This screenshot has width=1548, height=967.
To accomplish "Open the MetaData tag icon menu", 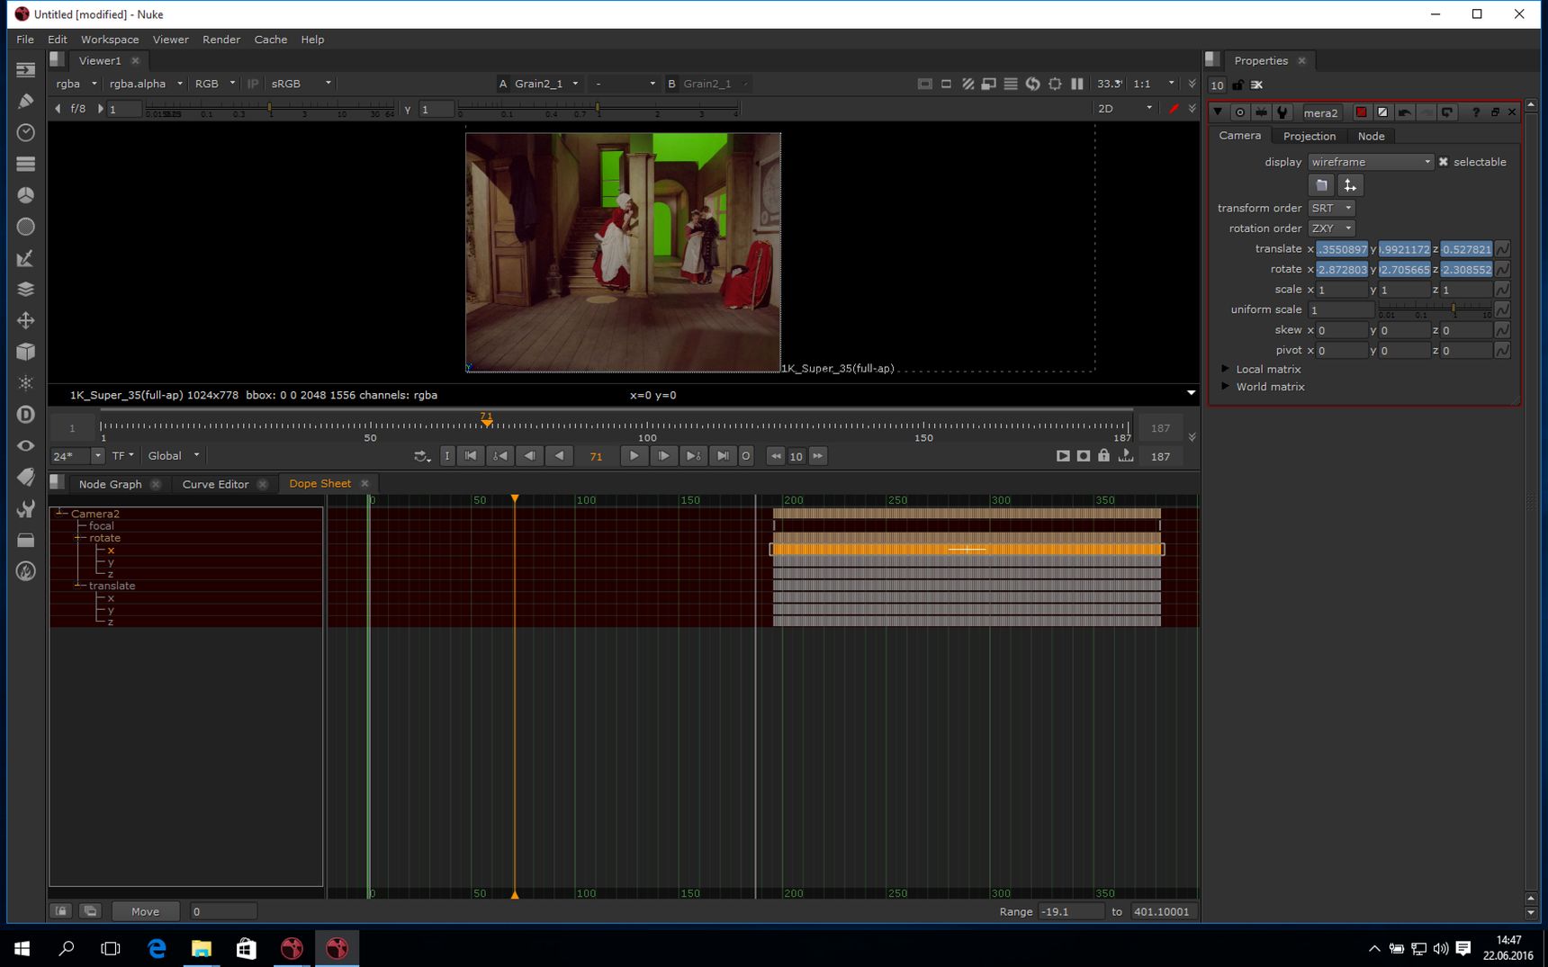I will tap(25, 477).
